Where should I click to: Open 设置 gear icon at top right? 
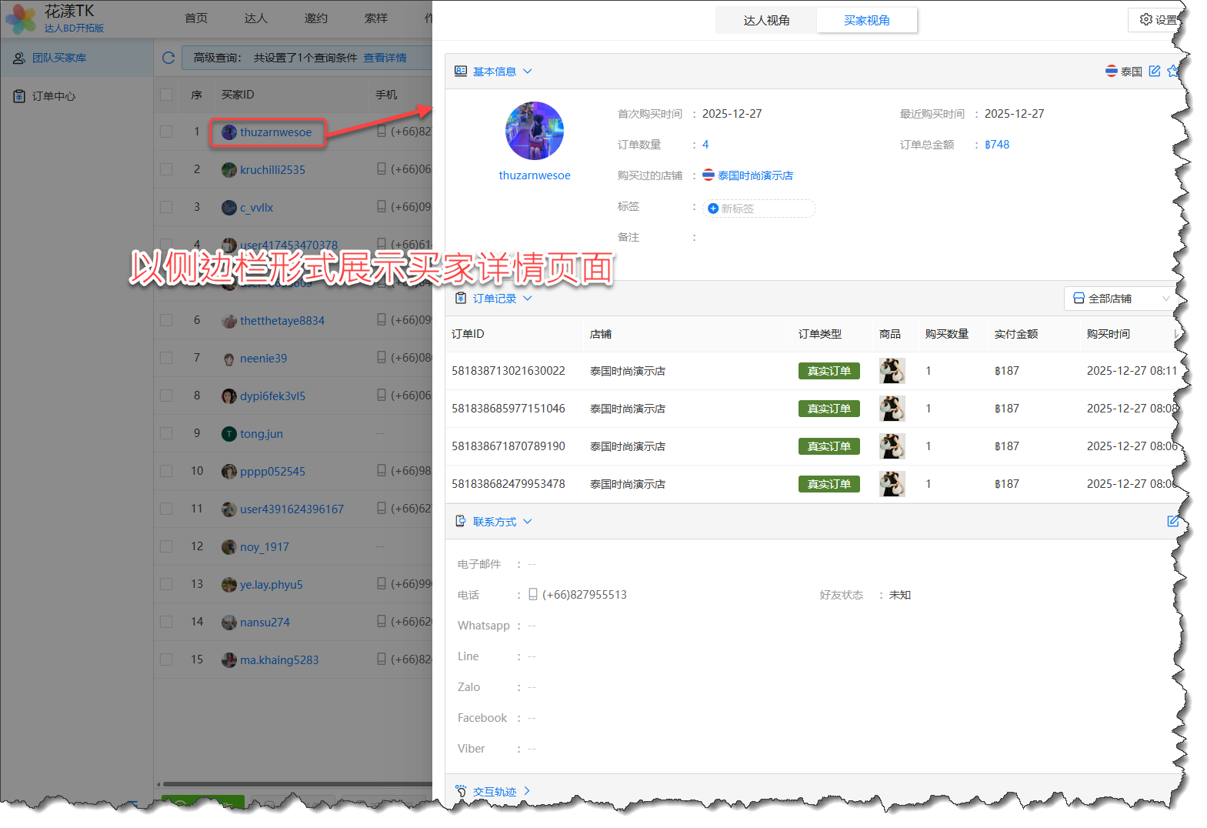1146,19
